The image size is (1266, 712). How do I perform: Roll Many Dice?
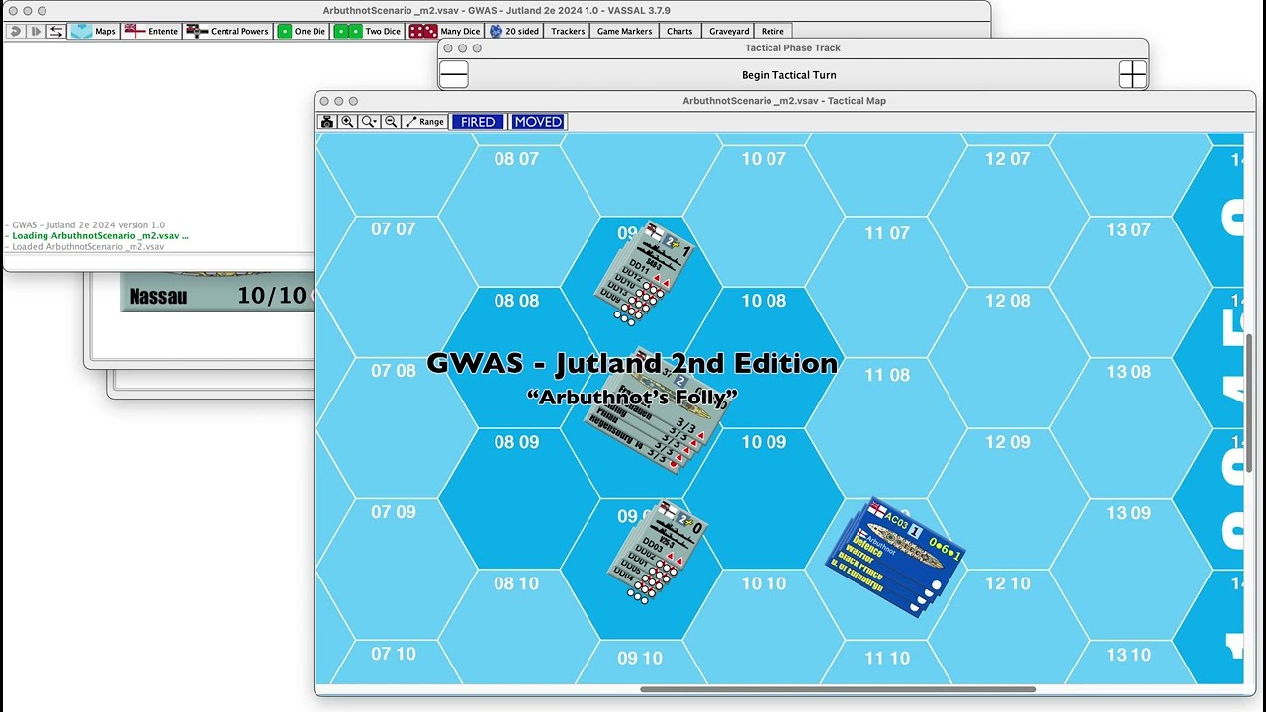click(x=445, y=31)
